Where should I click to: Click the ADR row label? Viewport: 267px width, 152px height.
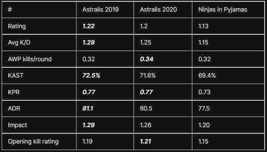click(14, 108)
